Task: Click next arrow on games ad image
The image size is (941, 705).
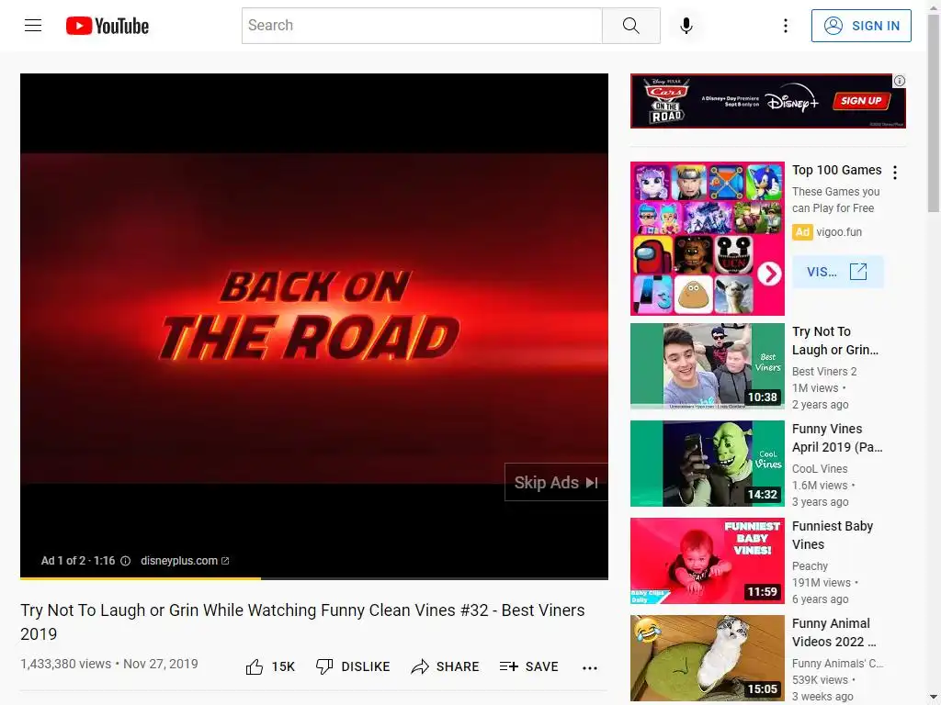Action: [x=769, y=274]
